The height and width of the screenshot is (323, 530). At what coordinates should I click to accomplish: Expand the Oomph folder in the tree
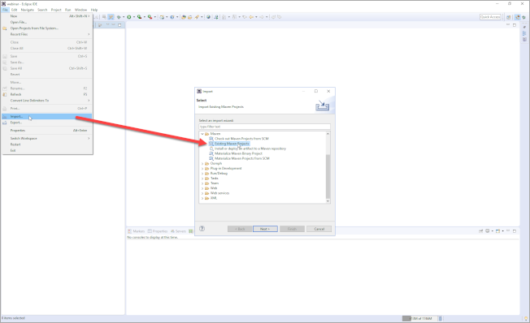(x=202, y=163)
